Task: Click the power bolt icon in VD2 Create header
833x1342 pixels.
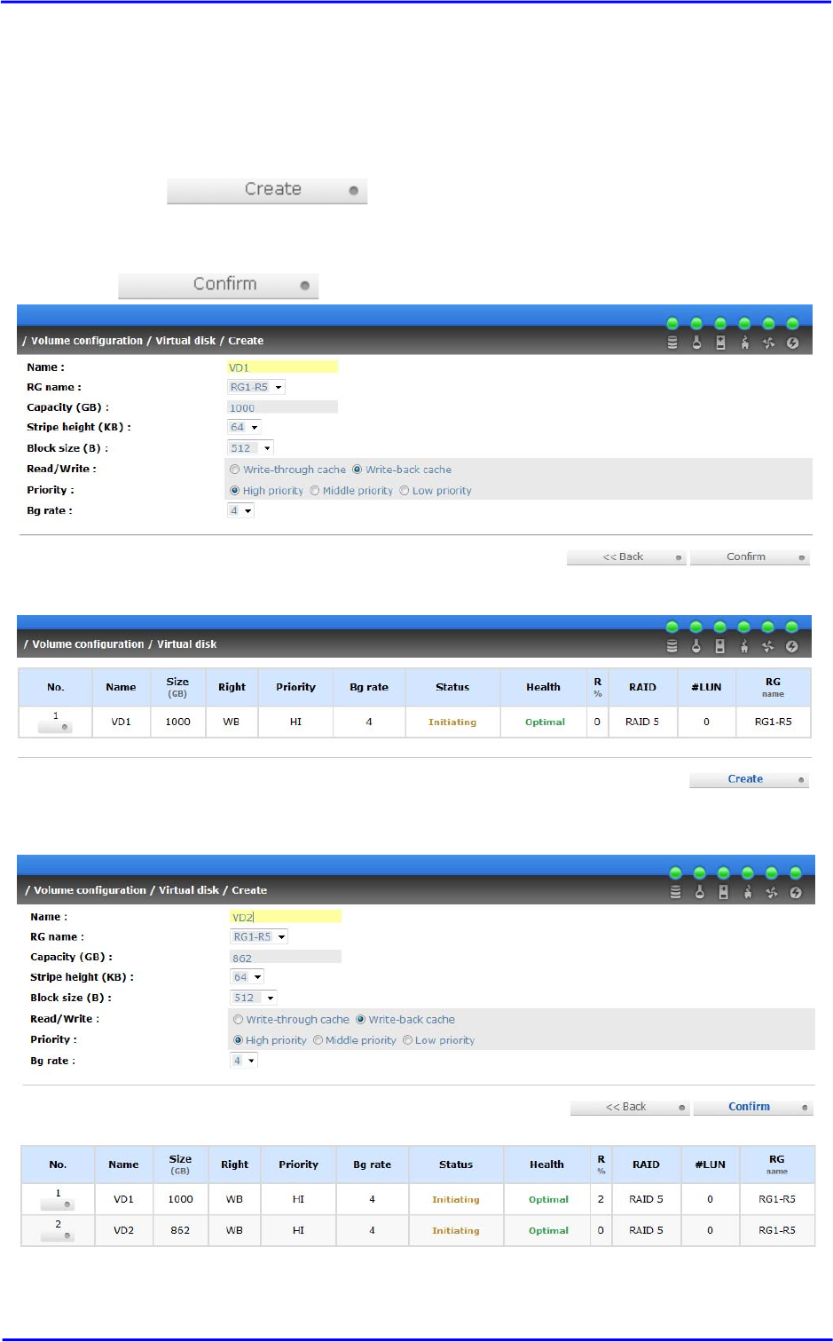Action: [x=795, y=892]
